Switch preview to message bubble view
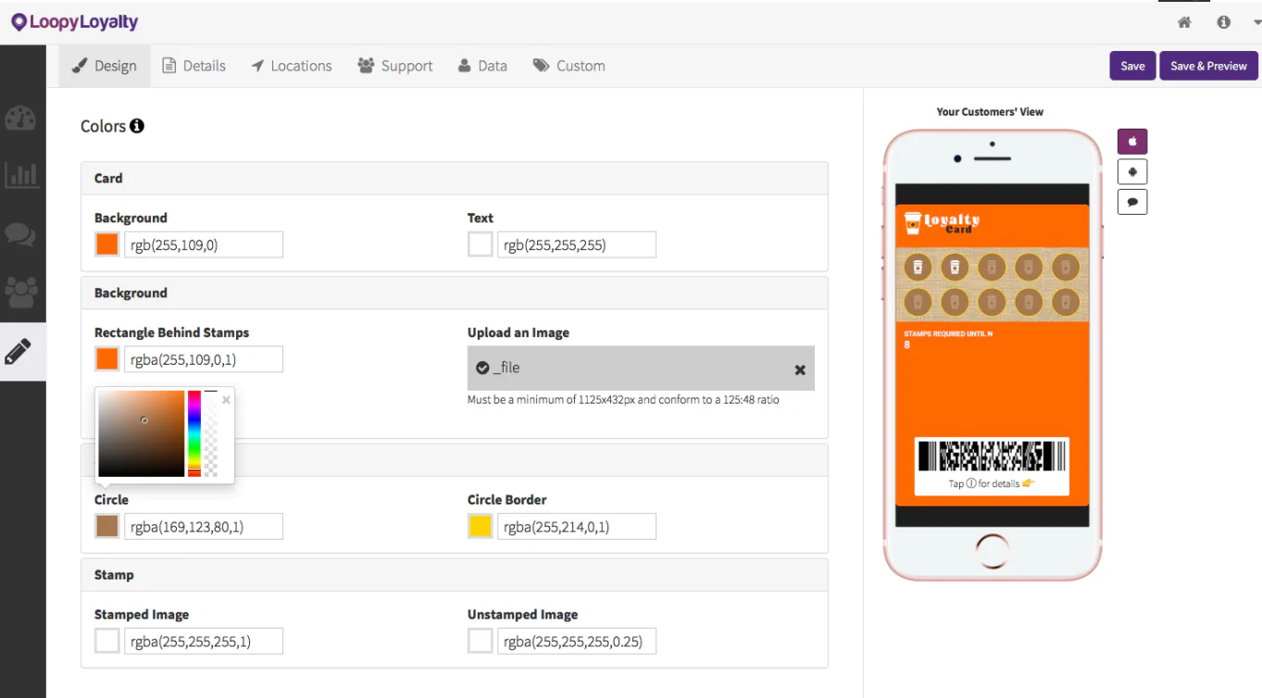This screenshot has height=698, width=1262. (1132, 202)
